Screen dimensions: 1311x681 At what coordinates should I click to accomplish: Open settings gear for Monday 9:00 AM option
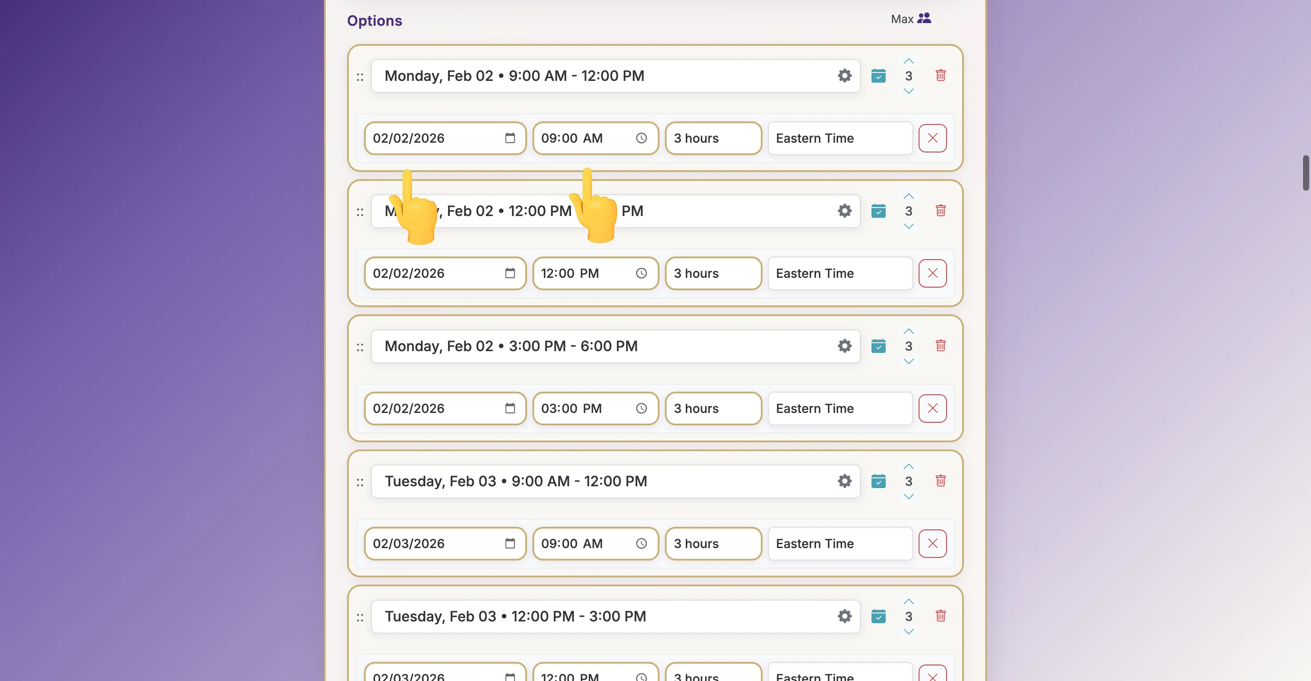(x=844, y=76)
